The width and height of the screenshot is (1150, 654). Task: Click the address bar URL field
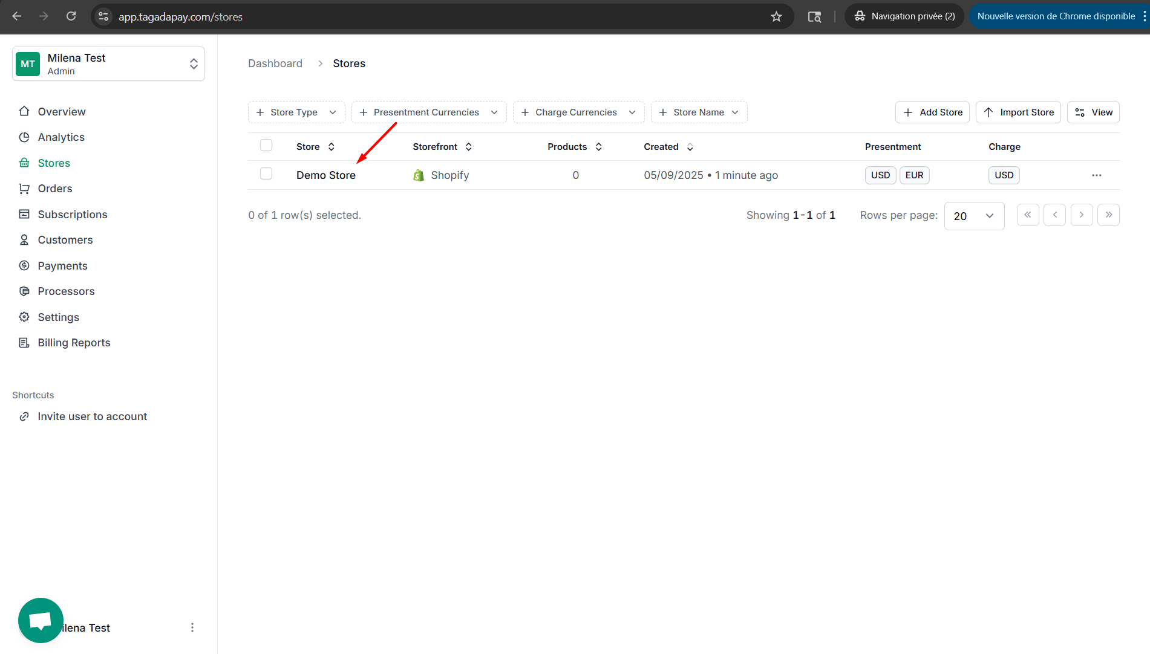pos(442,16)
